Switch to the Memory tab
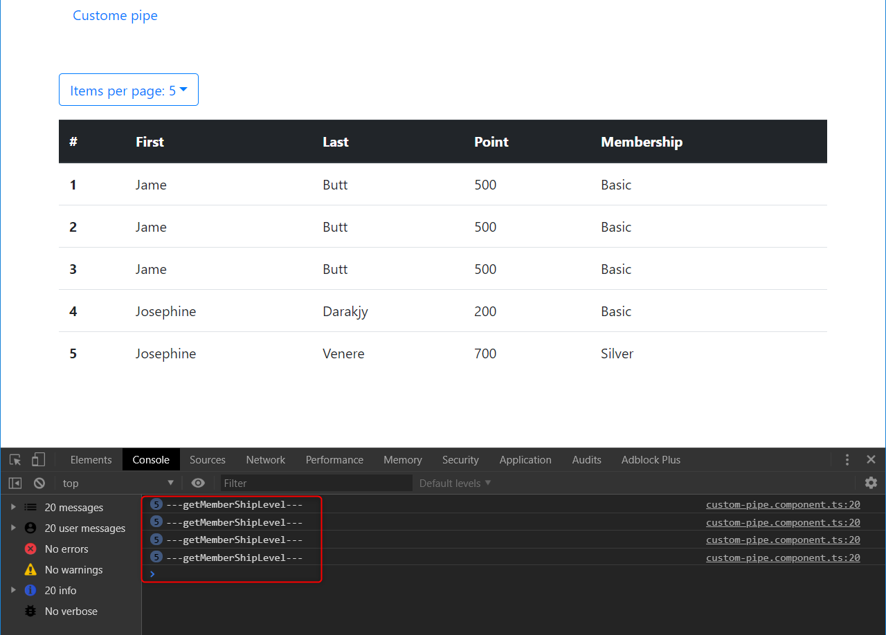Screen dimensions: 886x635 pyautogui.click(x=403, y=460)
